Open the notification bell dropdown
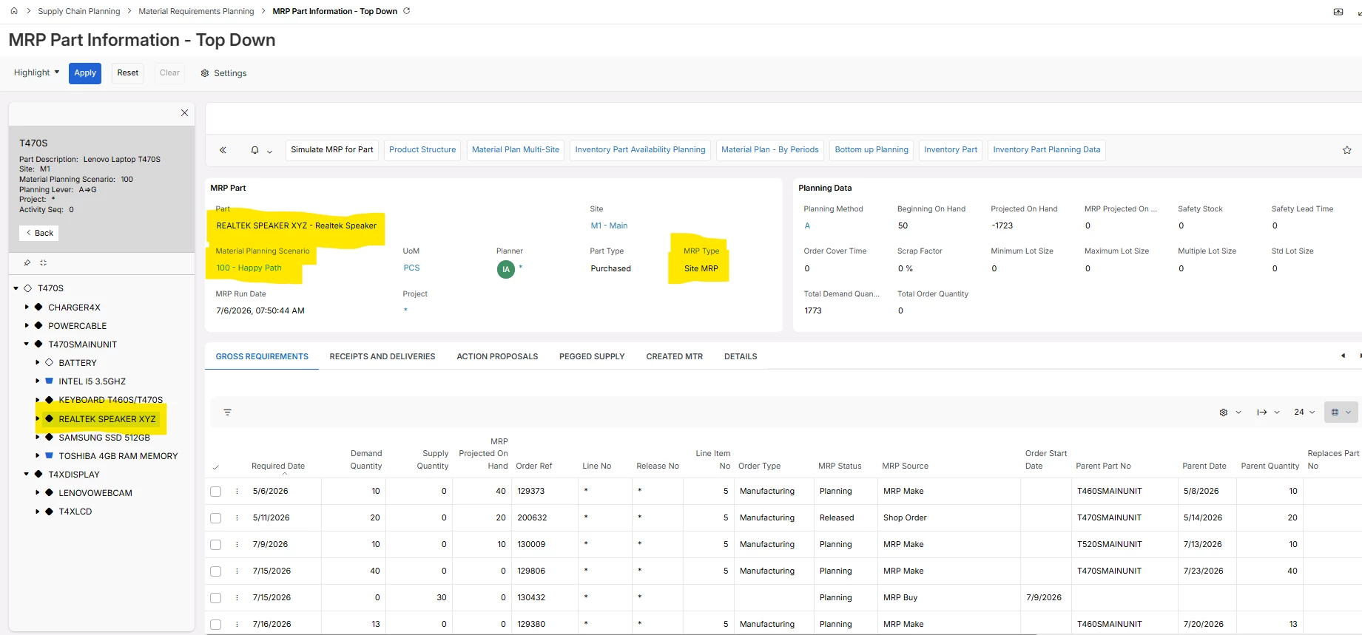The width and height of the screenshot is (1362, 635). [x=261, y=150]
